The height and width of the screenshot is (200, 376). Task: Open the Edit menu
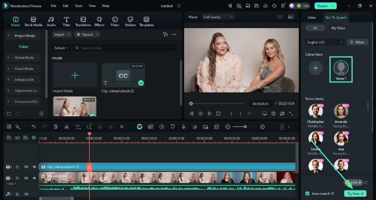pyautogui.click(x=65, y=6)
